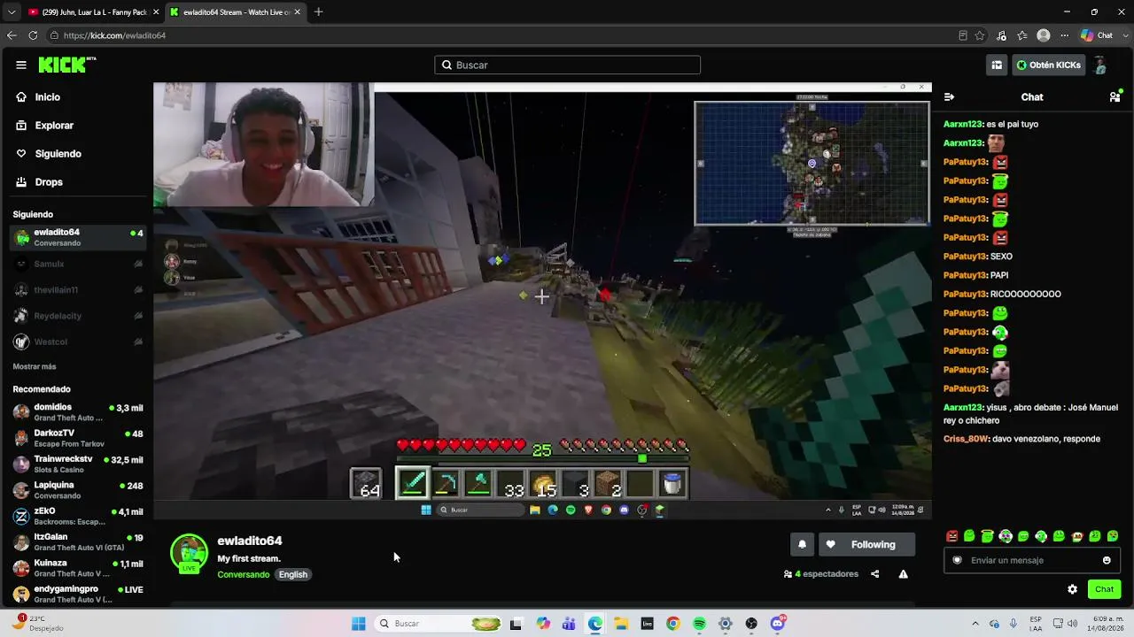Show hidden system tray icons chevron
1134x637 pixels.
(975, 624)
